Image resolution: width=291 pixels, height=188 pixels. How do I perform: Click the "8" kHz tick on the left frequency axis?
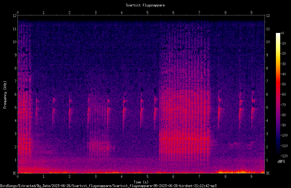[16, 68]
